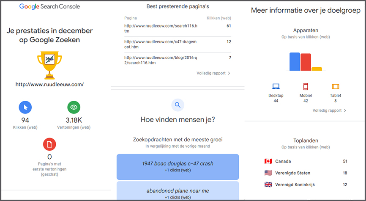Click the Verenigde Staten flag icon
Screen dimensions: 366x201
click(268, 173)
